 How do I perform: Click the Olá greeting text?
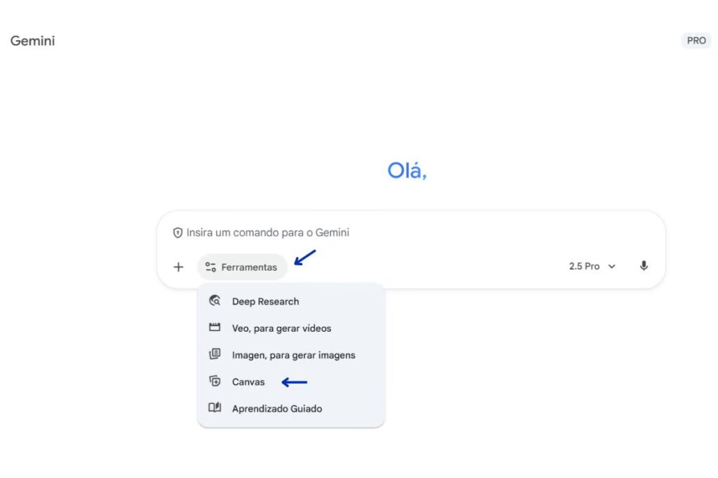[407, 170]
